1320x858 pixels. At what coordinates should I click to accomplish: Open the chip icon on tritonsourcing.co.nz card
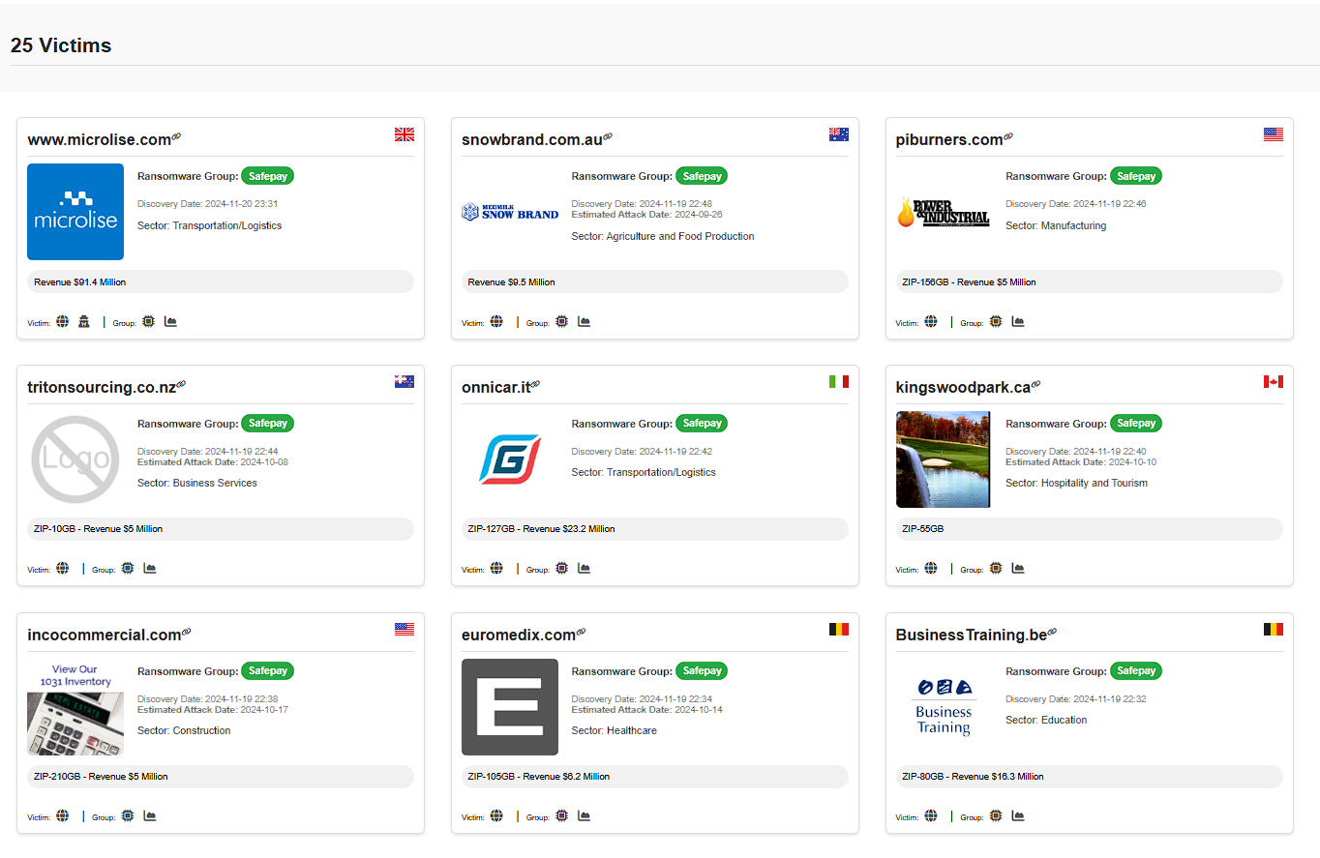(127, 569)
